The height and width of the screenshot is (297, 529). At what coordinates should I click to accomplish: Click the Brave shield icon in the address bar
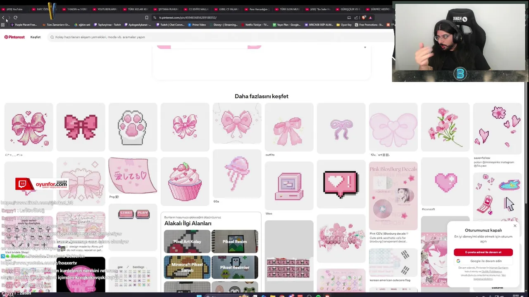363,18
